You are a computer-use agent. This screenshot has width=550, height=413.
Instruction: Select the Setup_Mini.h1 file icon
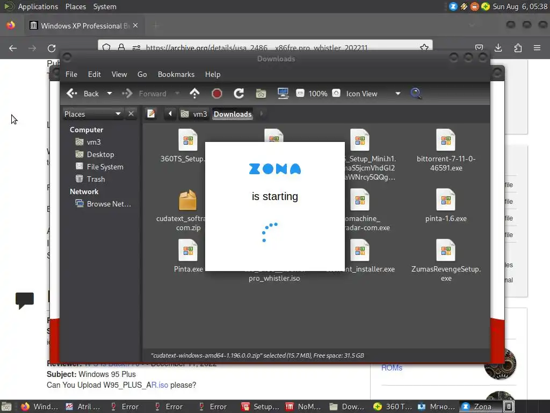tap(360, 140)
